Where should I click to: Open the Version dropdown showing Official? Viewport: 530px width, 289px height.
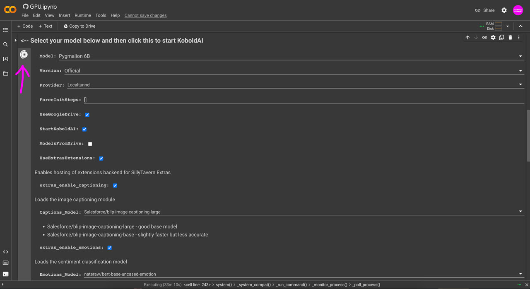tap(294, 70)
